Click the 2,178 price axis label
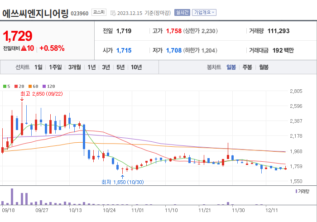This screenshot has height=222, width=317. (296, 136)
